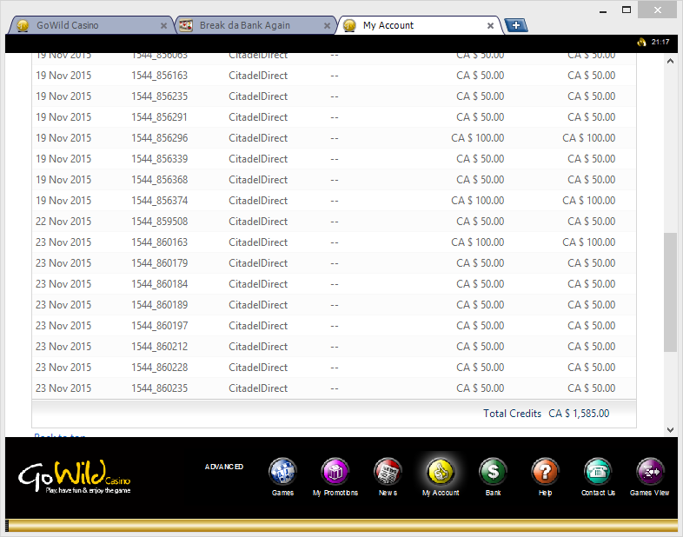
Task: Close the My Account tab
Action: tap(490, 26)
